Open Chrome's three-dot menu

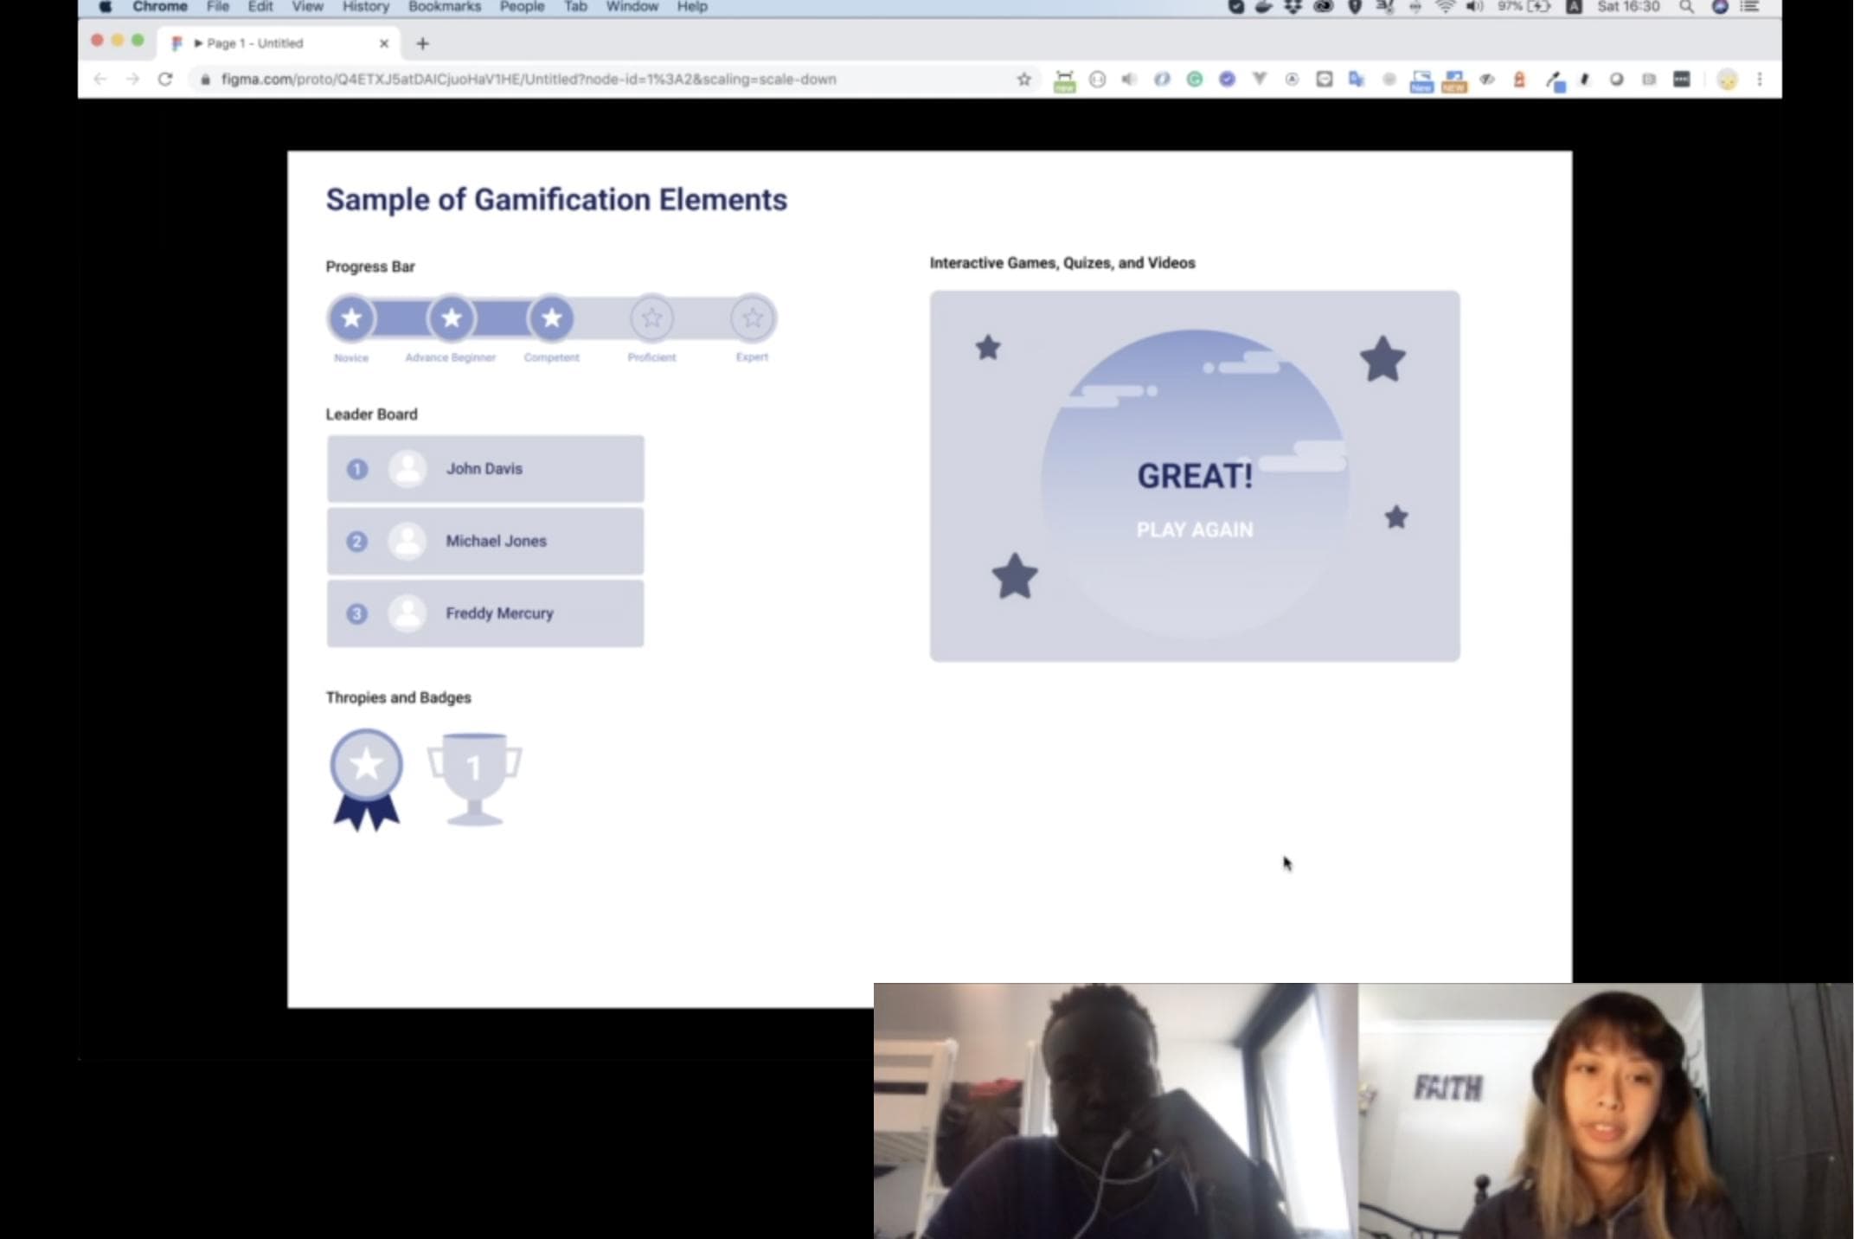pos(1759,80)
